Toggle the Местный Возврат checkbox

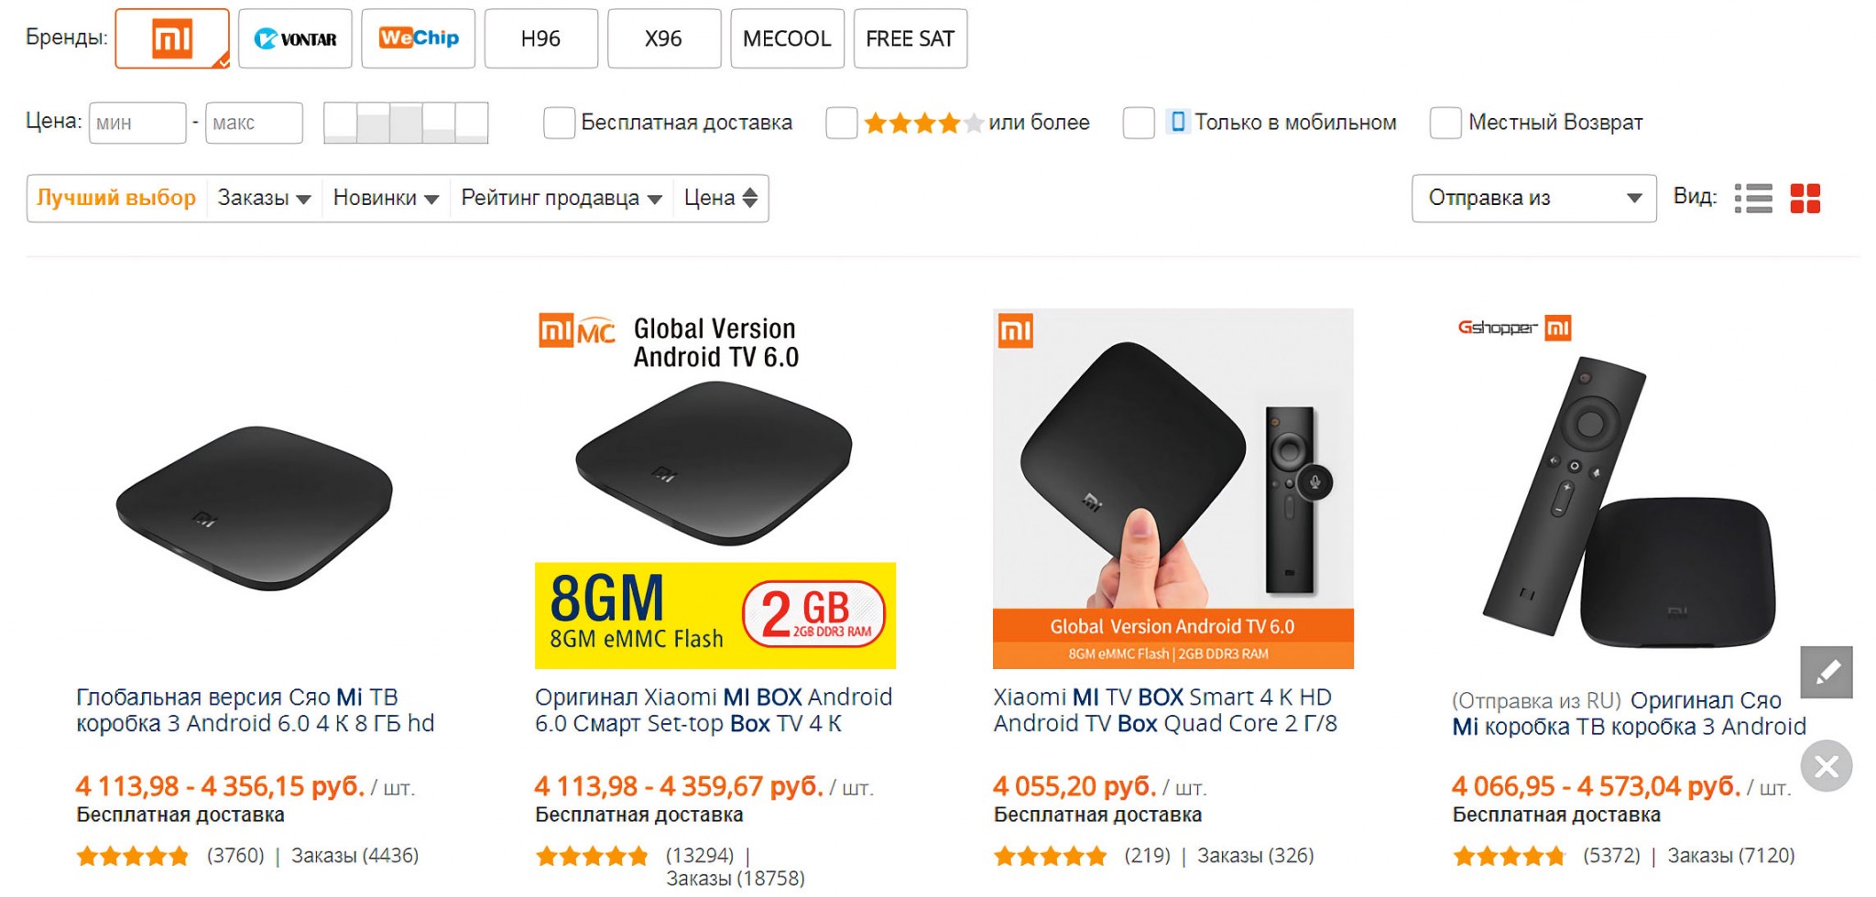pyautogui.click(x=1445, y=123)
